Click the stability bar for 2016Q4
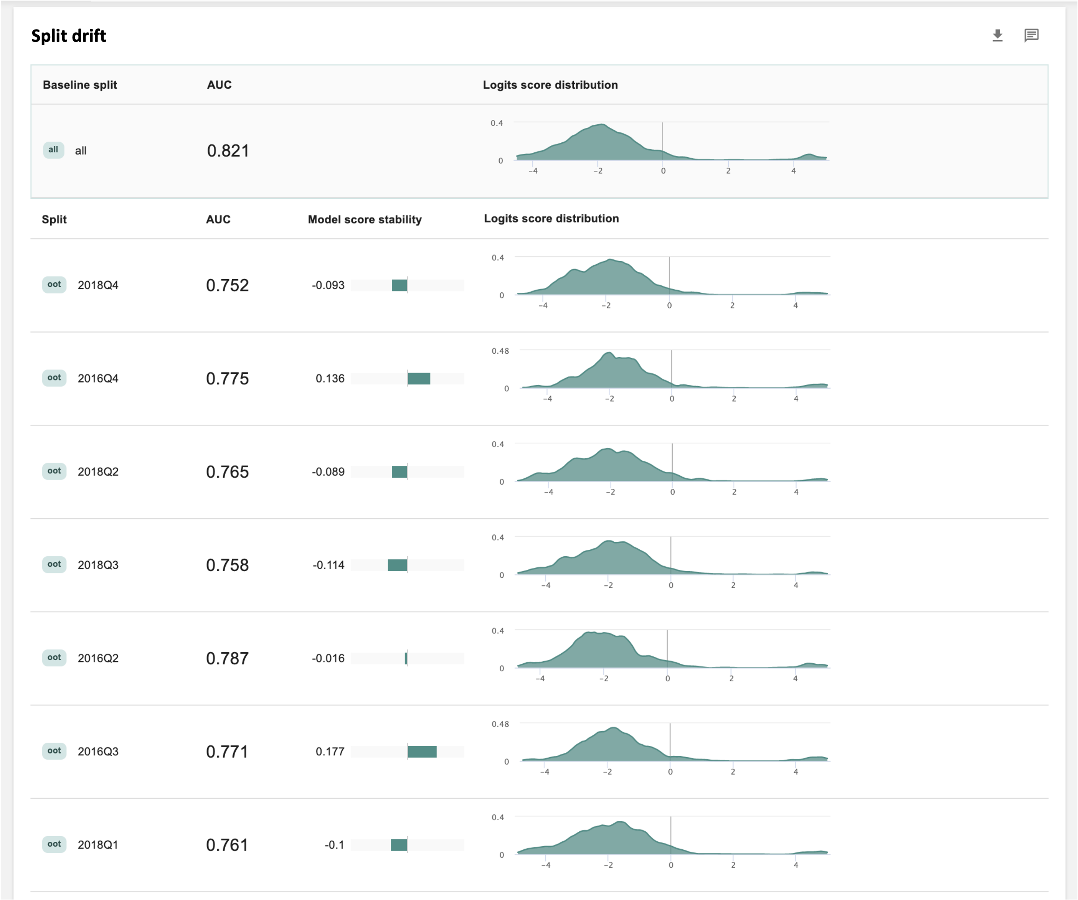Viewport: 1078px width, 900px height. click(x=408, y=379)
